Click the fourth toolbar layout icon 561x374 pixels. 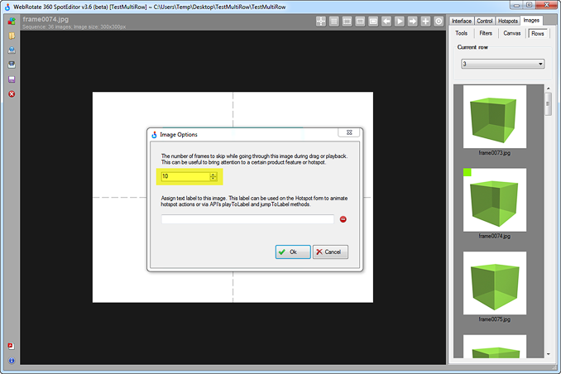tap(360, 22)
